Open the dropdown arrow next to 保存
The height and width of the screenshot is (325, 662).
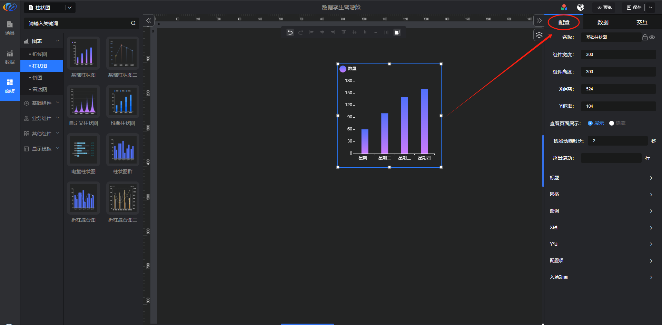(x=651, y=7)
